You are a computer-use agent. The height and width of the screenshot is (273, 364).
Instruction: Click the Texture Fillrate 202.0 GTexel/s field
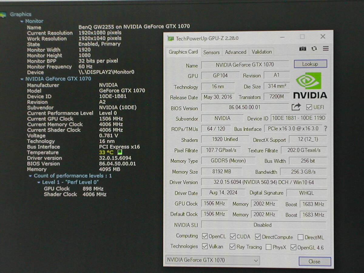304,150
